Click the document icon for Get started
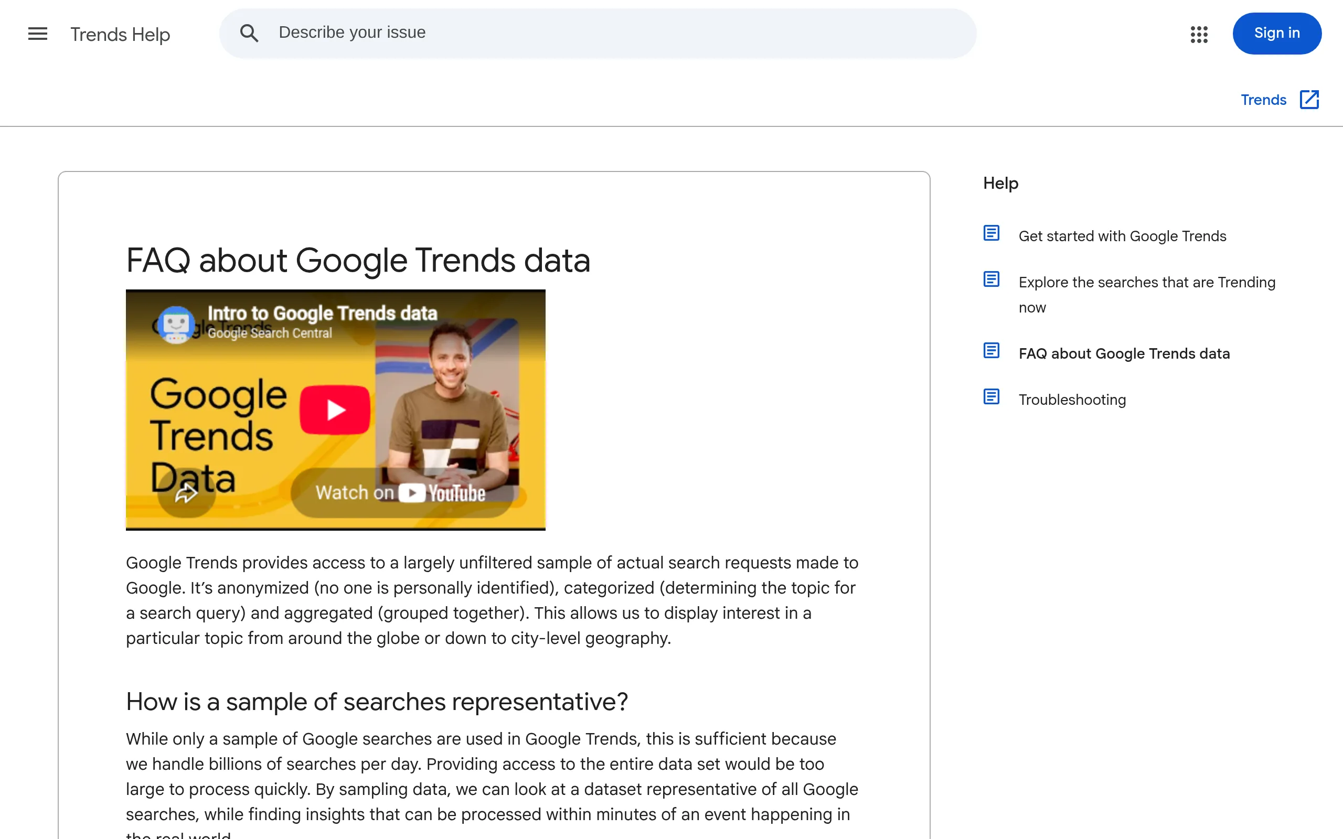 [x=991, y=233]
